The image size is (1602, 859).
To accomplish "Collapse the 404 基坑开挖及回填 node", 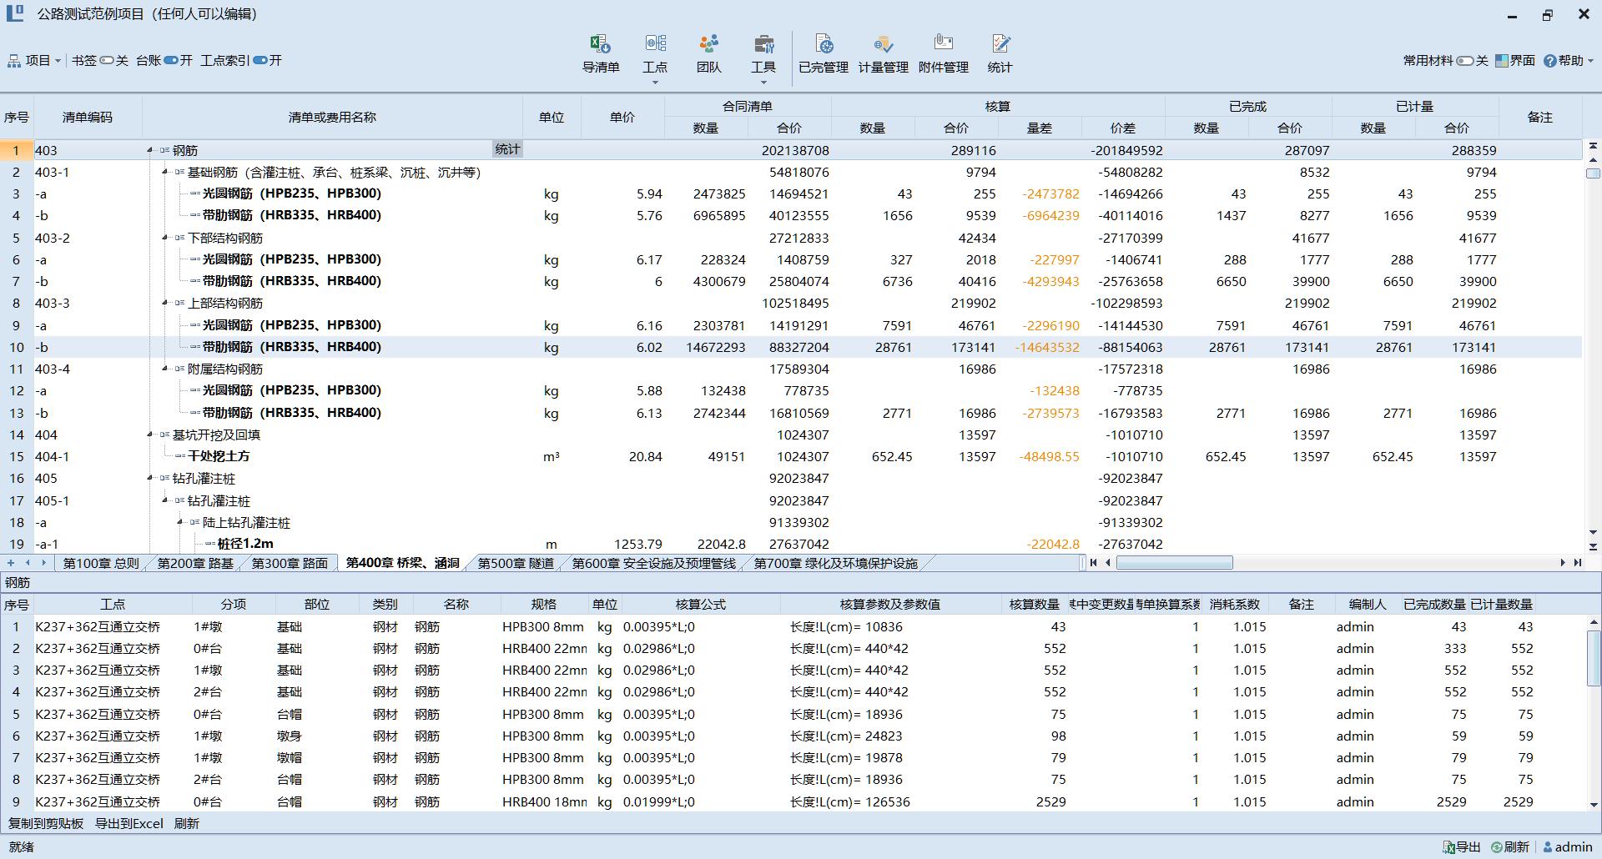I will [150, 435].
